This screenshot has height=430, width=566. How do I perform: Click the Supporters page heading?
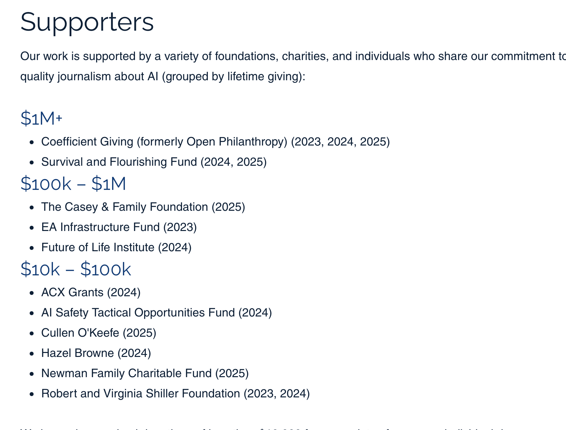[87, 22]
